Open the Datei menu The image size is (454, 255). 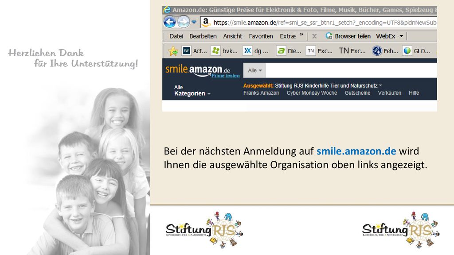[x=176, y=36]
